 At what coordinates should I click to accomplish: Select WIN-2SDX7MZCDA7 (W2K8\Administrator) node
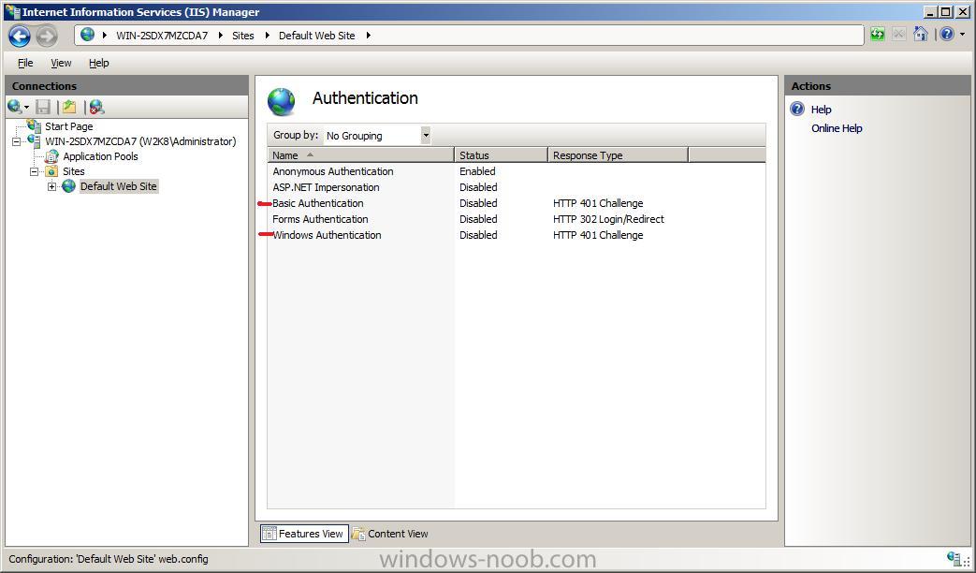pyautogui.click(x=140, y=141)
